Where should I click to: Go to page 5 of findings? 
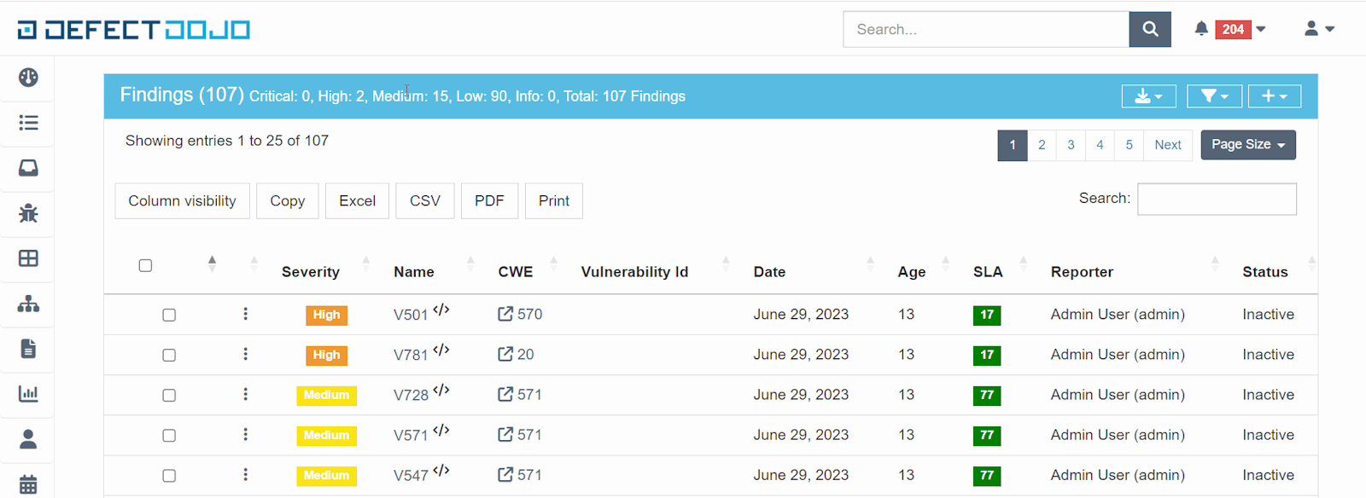tap(1129, 145)
